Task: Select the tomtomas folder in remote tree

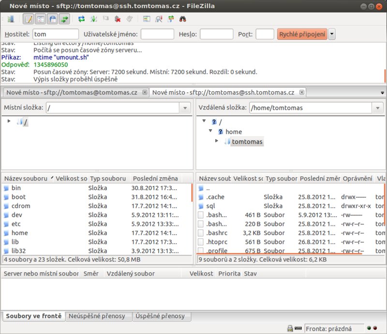Action: (247, 141)
